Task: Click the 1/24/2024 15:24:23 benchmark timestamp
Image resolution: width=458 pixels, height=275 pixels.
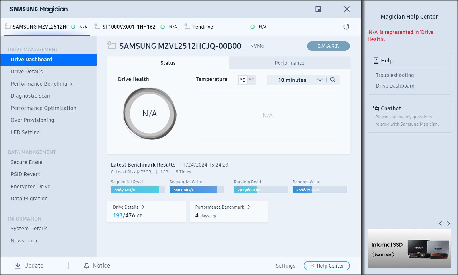Action: (206, 165)
